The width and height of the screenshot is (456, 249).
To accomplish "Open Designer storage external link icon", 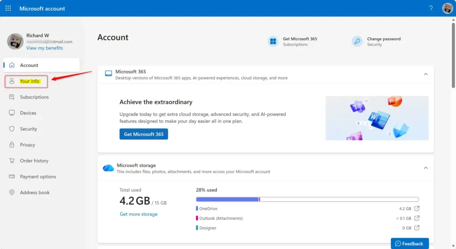I will tap(417, 228).
